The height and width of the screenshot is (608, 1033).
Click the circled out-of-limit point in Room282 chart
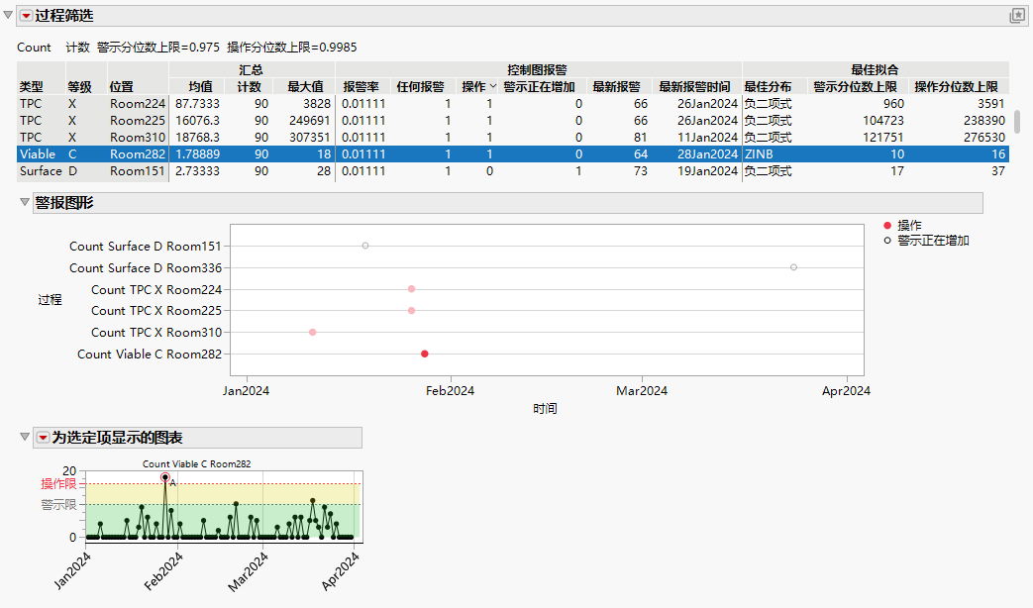pyautogui.click(x=165, y=477)
